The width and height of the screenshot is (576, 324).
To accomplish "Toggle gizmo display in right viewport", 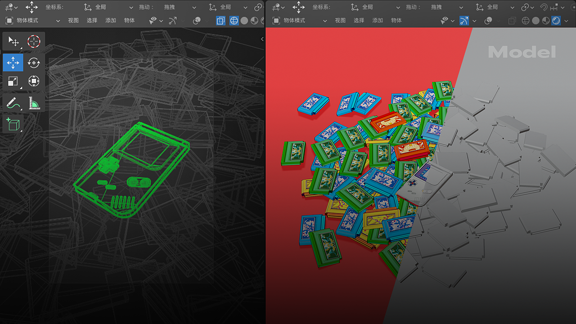I will 464,21.
